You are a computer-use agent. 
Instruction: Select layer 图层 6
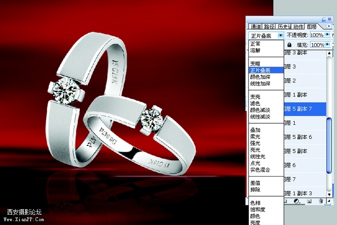(305, 165)
